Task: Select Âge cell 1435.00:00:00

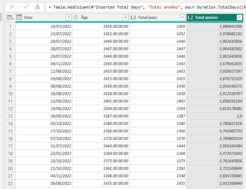Action: 101,184
